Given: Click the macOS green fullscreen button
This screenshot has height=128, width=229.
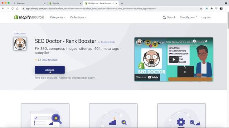Looking at the screenshot, I should click(9, 3).
